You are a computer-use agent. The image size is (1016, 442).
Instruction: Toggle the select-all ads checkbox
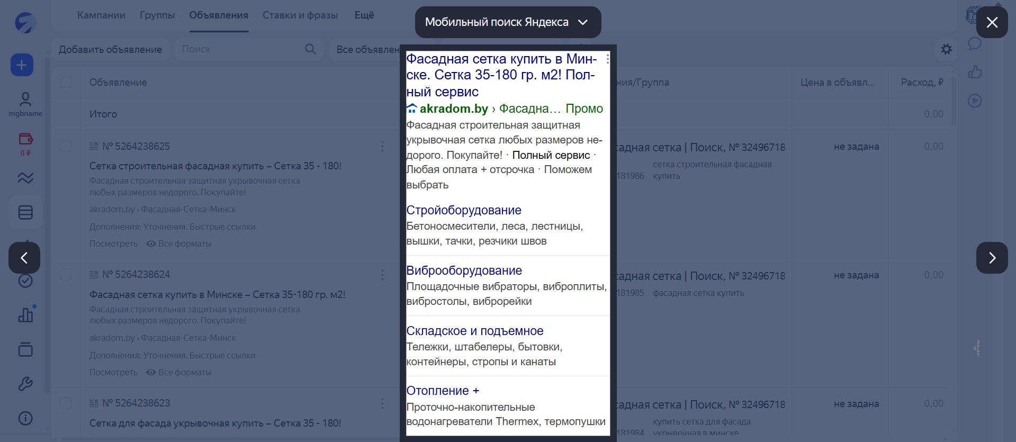(x=66, y=82)
